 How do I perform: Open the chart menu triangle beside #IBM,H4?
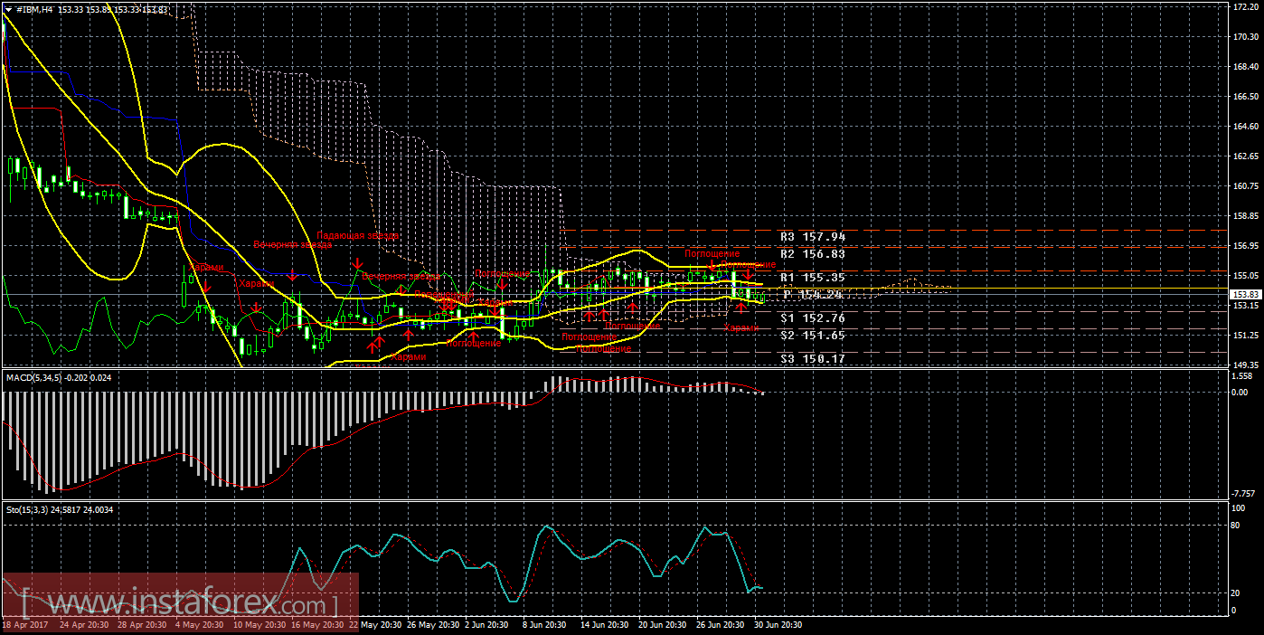click(7, 10)
